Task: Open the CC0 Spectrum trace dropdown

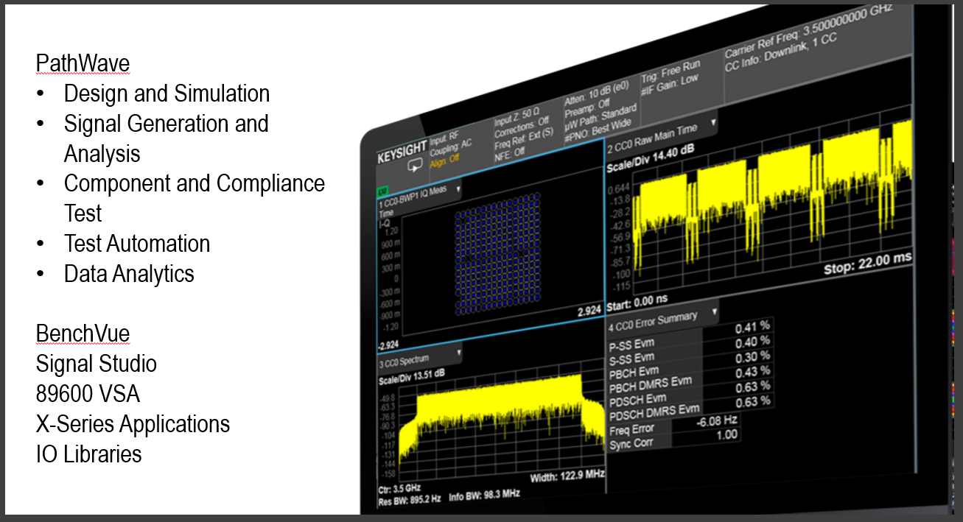Action: pyautogui.click(x=460, y=353)
